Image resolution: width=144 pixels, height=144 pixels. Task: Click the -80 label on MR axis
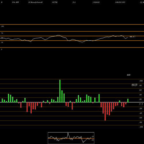pos(141,122)
